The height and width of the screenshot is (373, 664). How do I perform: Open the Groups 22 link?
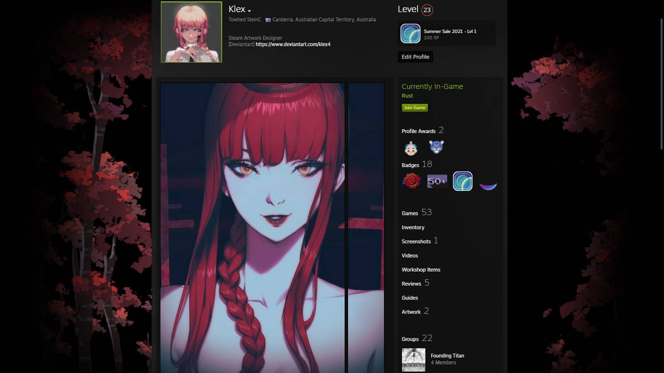(x=417, y=338)
